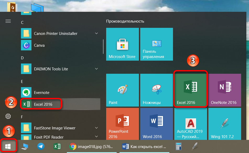Image resolution: width=249 pixels, height=153 pixels.
Task: Open the Excel 2016 tile
Action: pyautogui.click(x=190, y=90)
